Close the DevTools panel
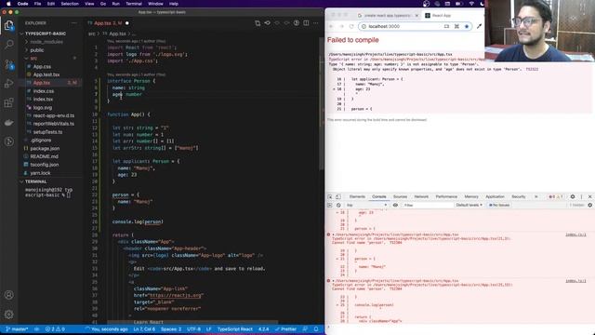This screenshot has width=595, height=335. point(590,196)
